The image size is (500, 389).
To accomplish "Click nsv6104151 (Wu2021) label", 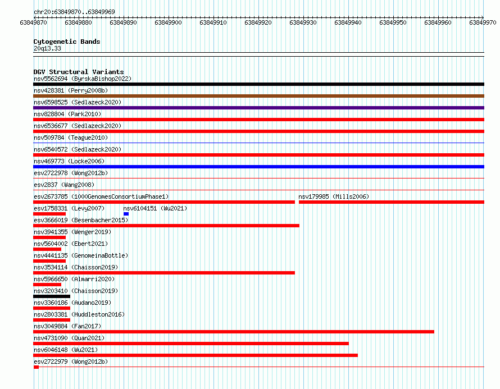I will pos(155,208).
